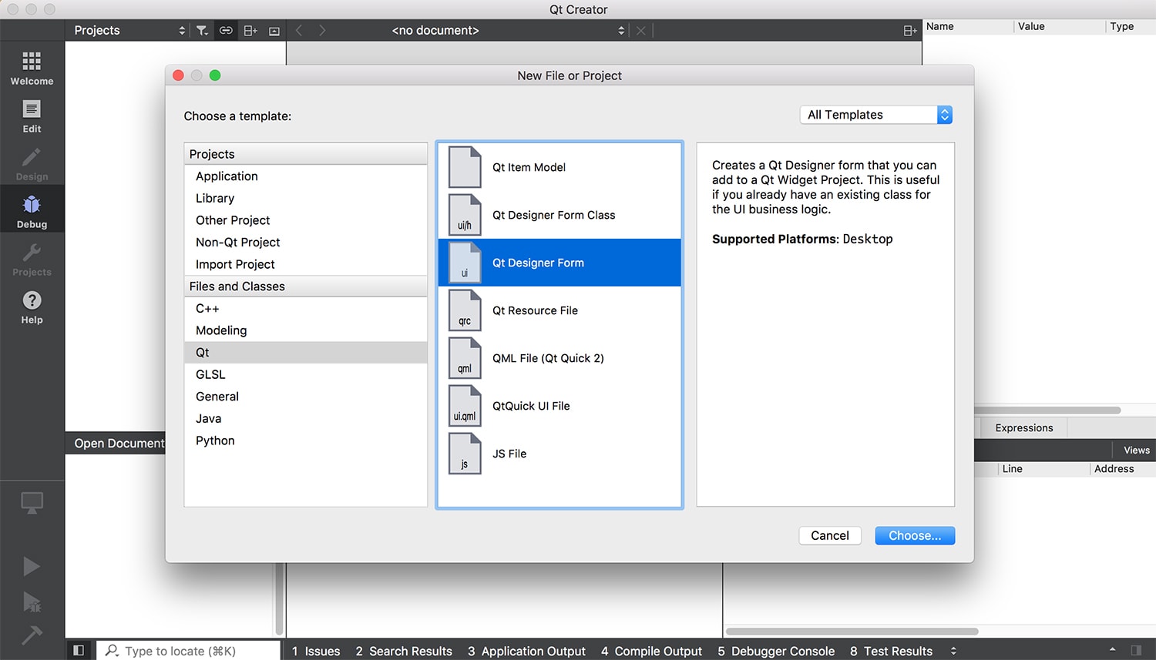Click the Build hammer icon
1156x660 pixels.
32,635
